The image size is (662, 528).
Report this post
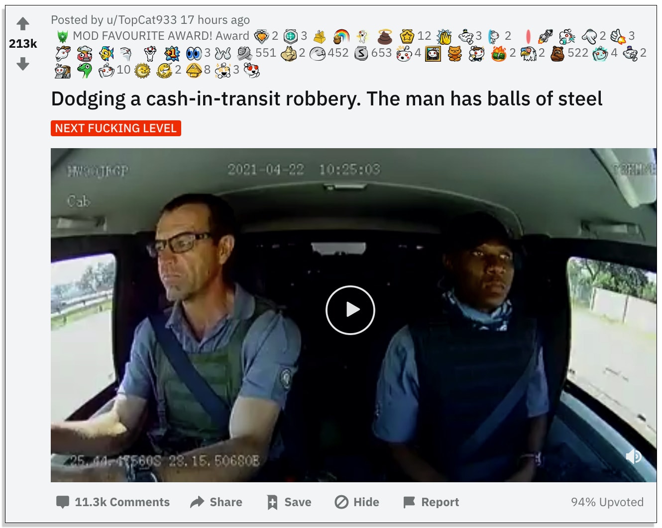coord(431,502)
